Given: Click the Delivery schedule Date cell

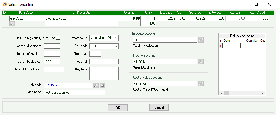Looking at the screenshot, I should click(231, 46).
